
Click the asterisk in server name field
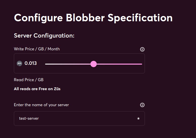[138, 118]
